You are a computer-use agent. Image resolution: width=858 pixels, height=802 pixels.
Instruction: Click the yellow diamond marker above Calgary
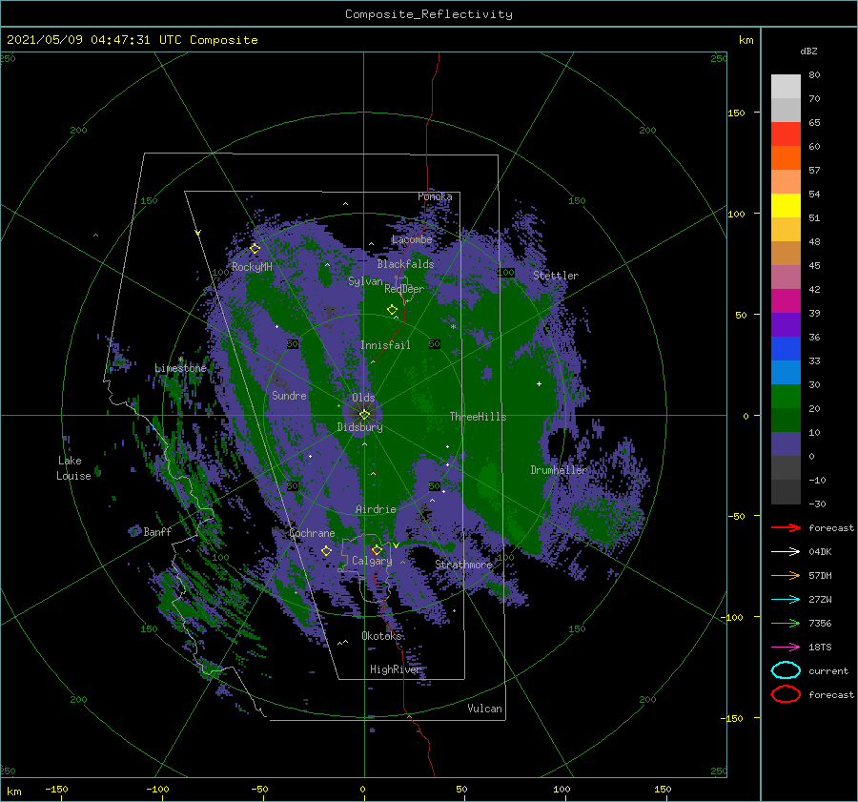click(377, 549)
